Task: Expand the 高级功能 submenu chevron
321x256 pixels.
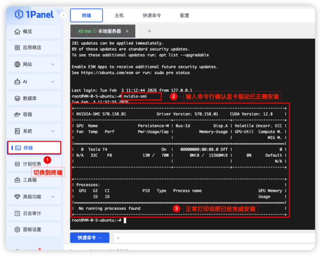Action: tap(53, 196)
